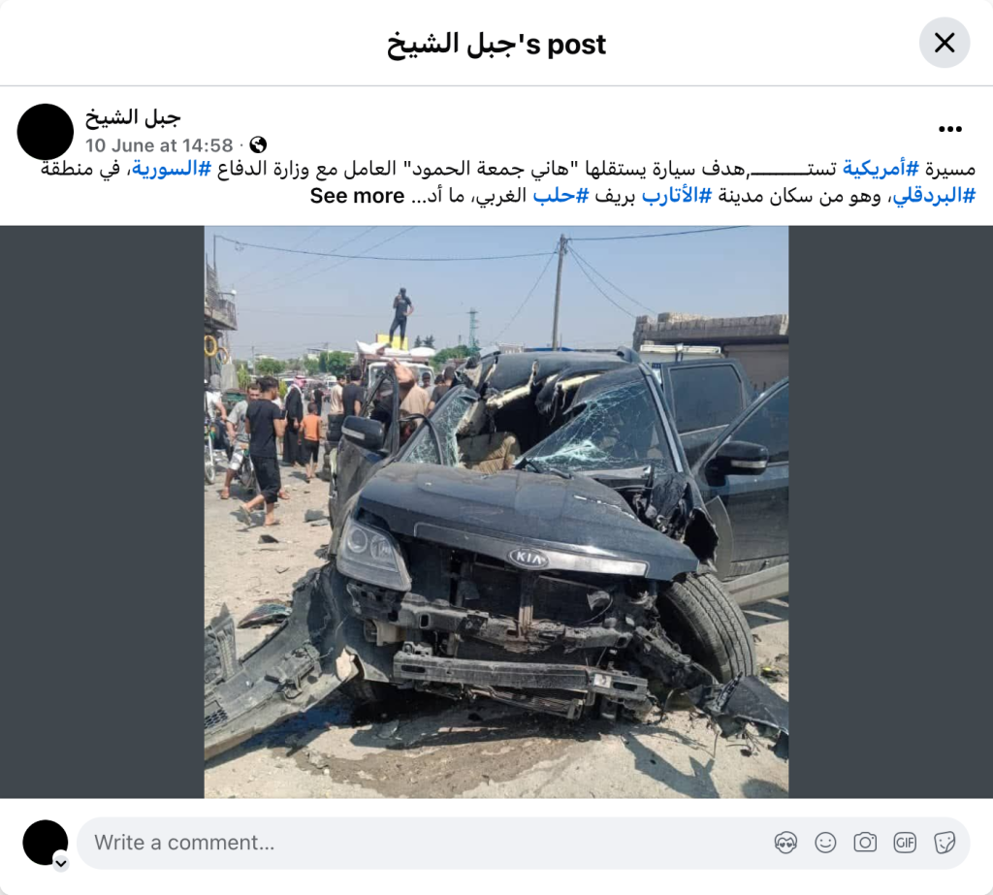Open the emoji picker smiley icon
The height and width of the screenshot is (895, 993).
[825, 843]
